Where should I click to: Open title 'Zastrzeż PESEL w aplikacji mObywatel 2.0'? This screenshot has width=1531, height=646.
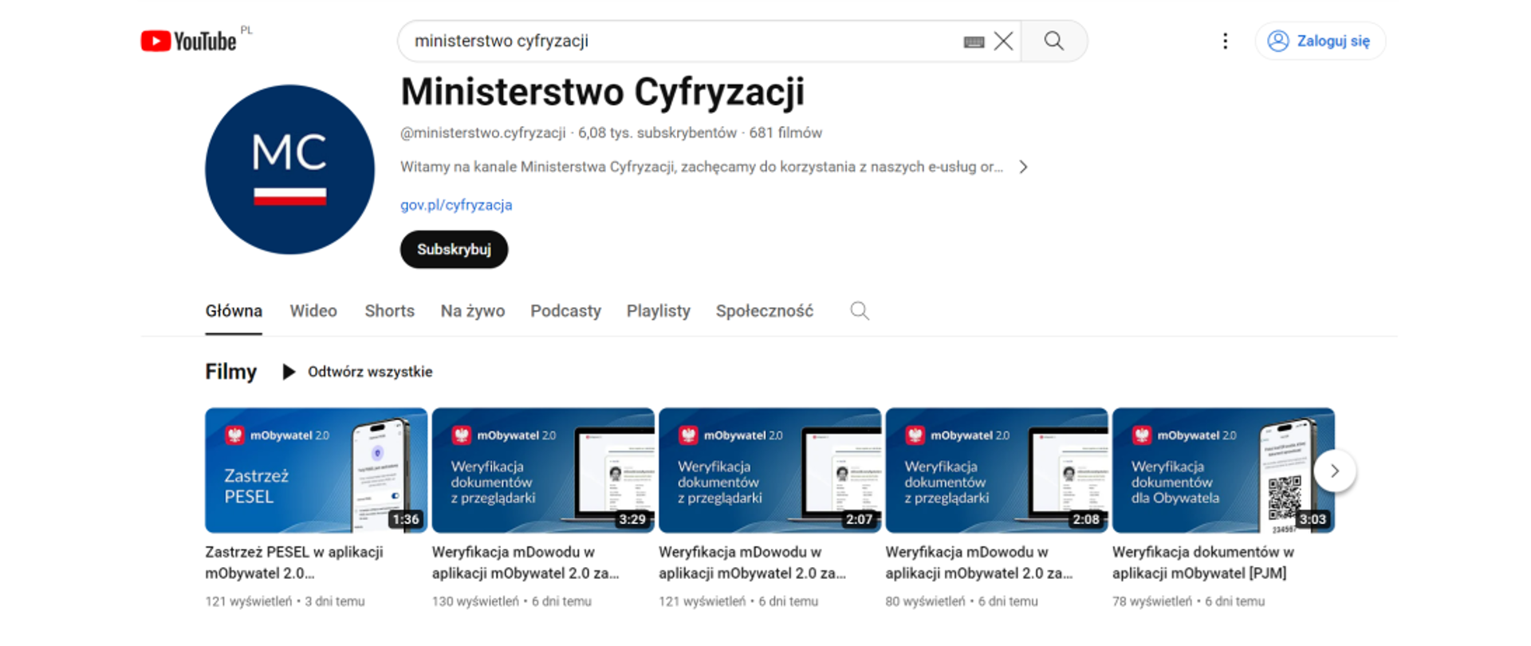pyautogui.click(x=294, y=562)
